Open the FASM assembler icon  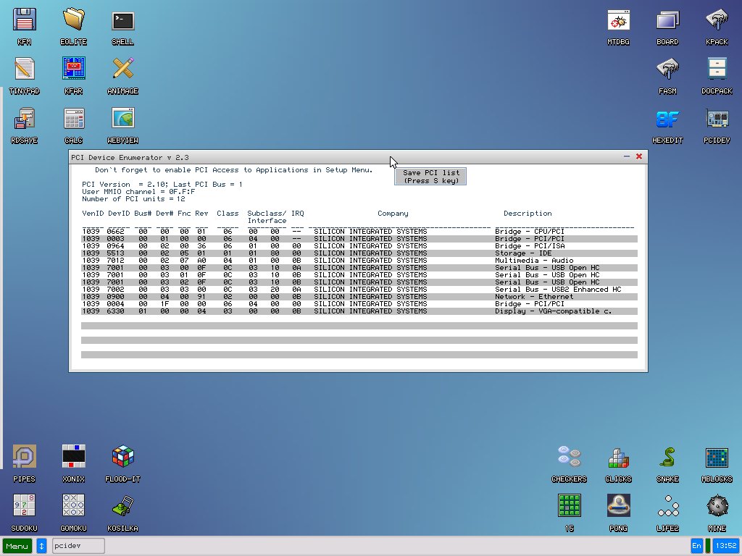[667, 70]
